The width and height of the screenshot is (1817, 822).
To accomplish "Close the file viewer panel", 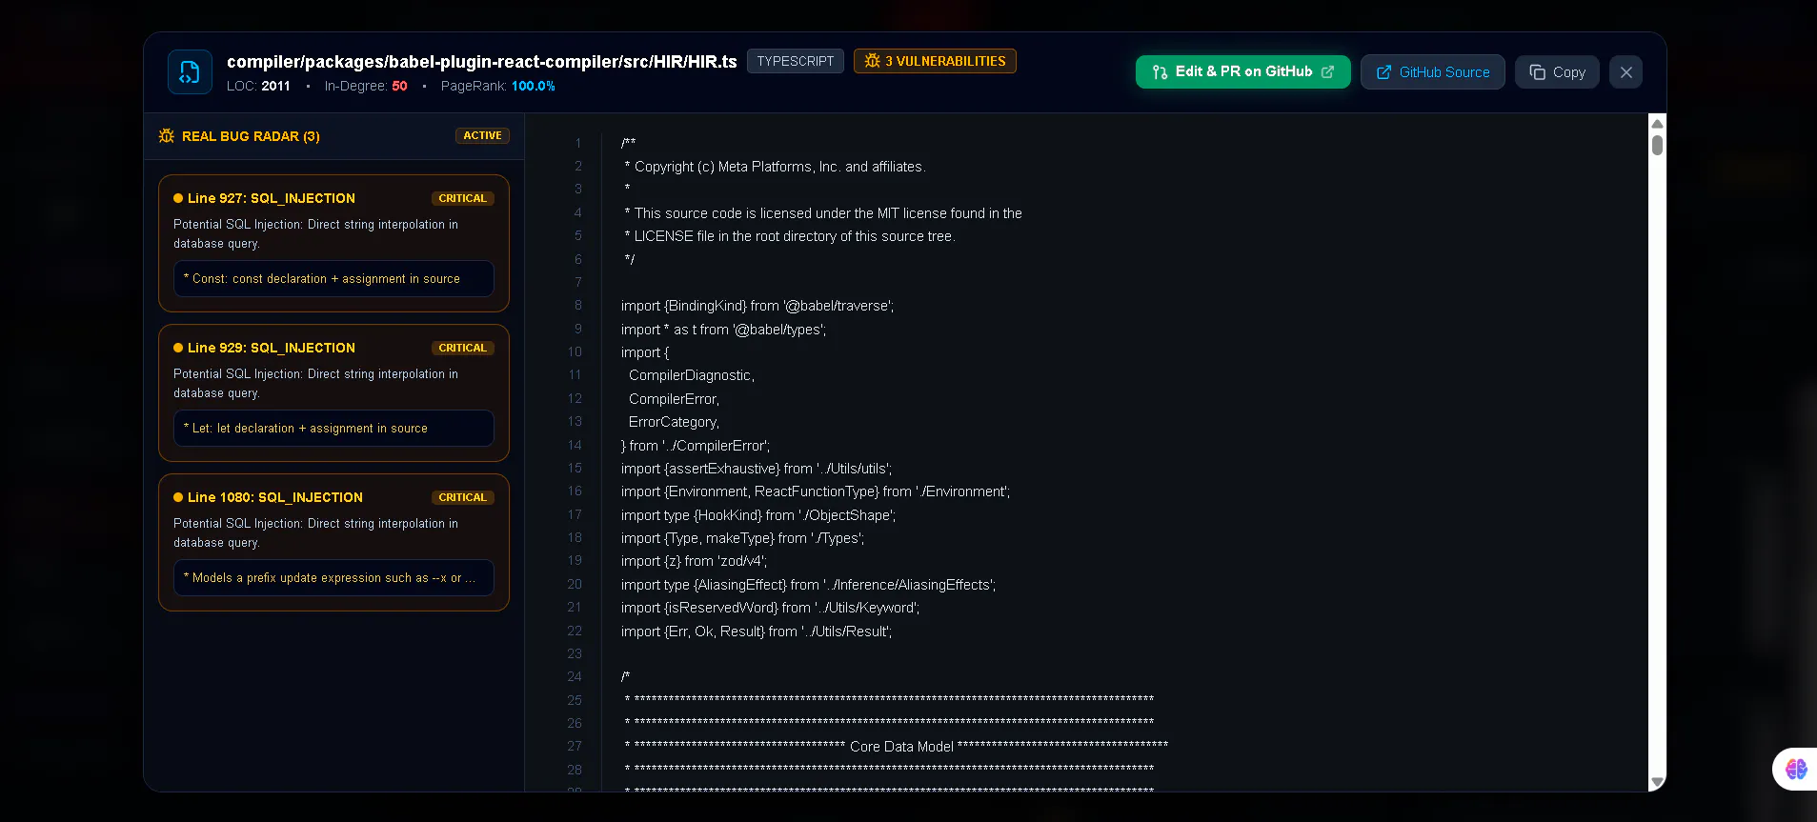I will [x=1625, y=71].
